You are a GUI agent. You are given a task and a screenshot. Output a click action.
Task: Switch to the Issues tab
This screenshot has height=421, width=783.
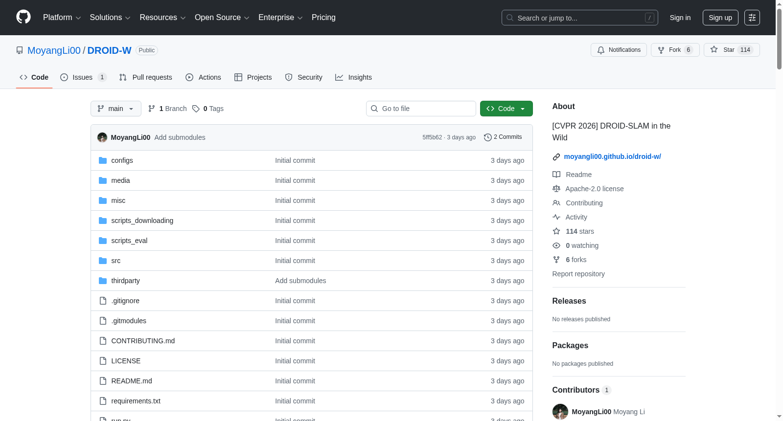coord(83,77)
